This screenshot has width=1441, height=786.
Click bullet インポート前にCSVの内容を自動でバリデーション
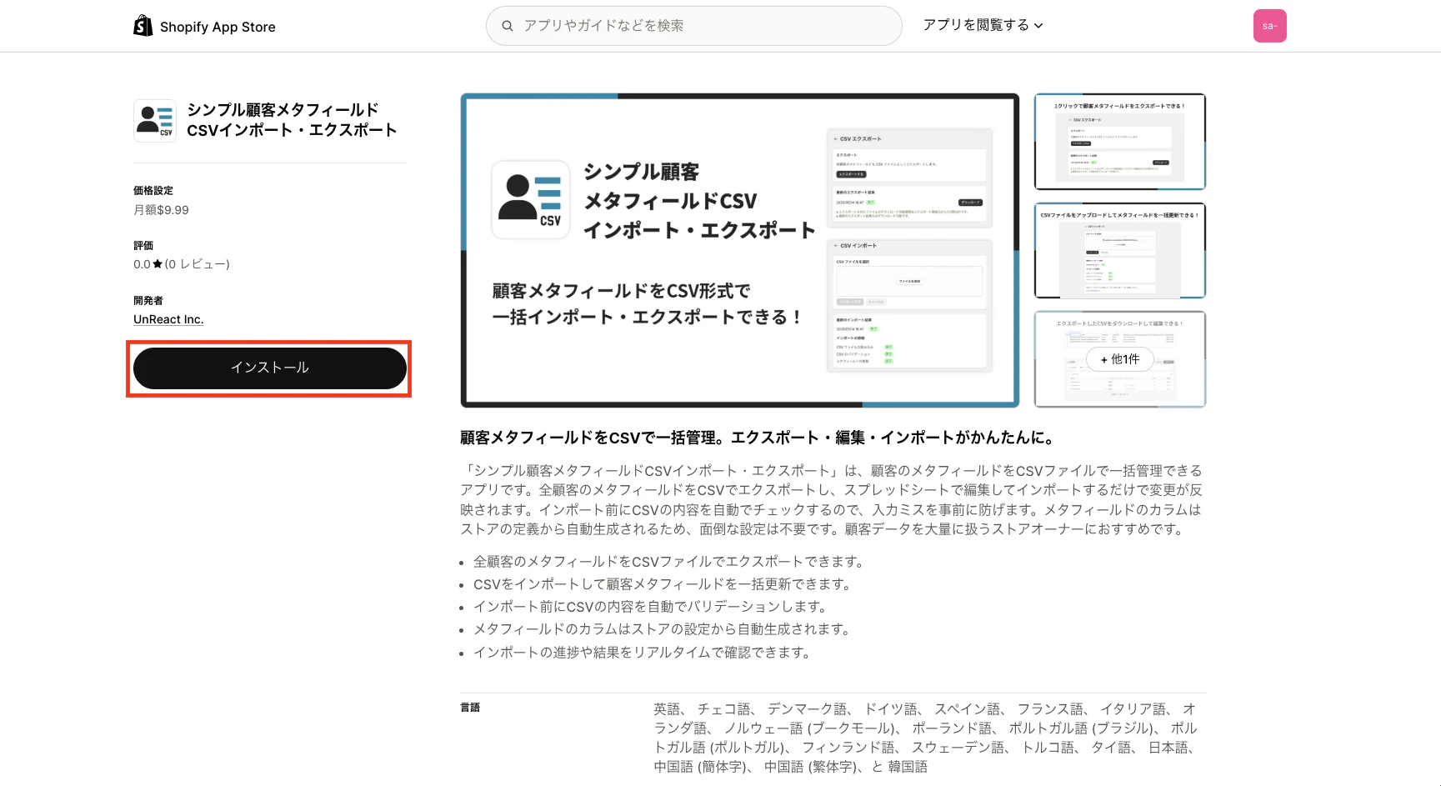pos(652,607)
